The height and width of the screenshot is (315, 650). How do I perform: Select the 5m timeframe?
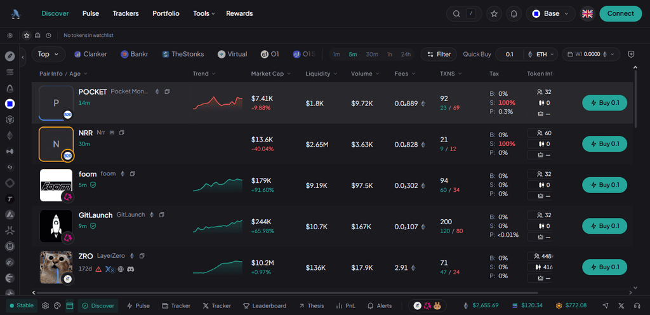pyautogui.click(x=353, y=54)
